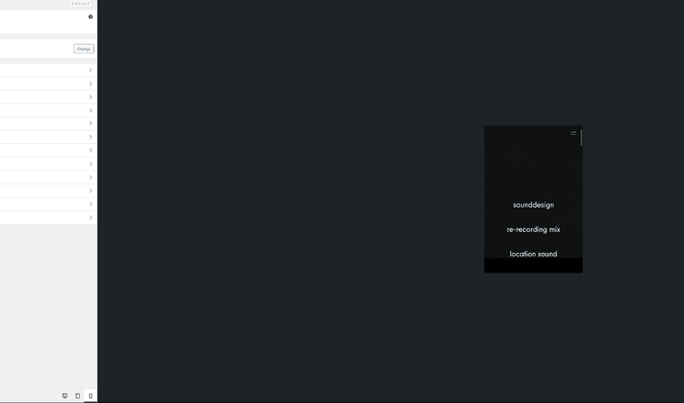The width and height of the screenshot is (684, 403).
Task: Expand the fourth customizer panel chevron
Action: pos(90,111)
